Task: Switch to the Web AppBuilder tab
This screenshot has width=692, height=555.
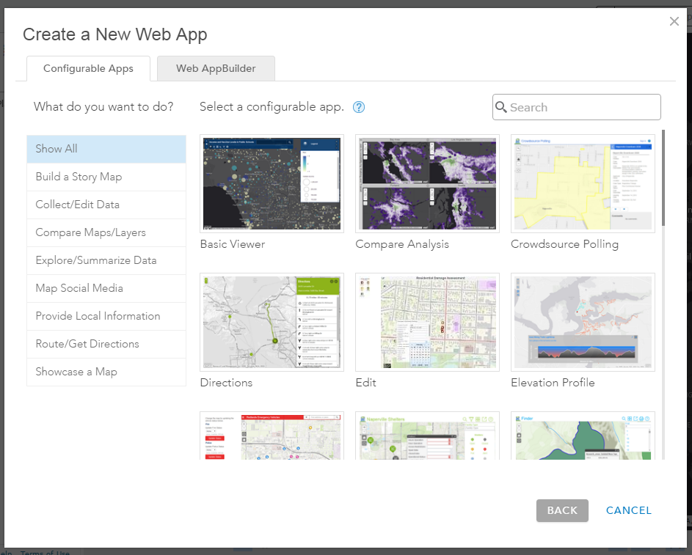Action: [216, 68]
